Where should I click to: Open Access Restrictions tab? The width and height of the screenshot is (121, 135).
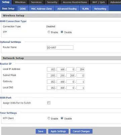75,2
